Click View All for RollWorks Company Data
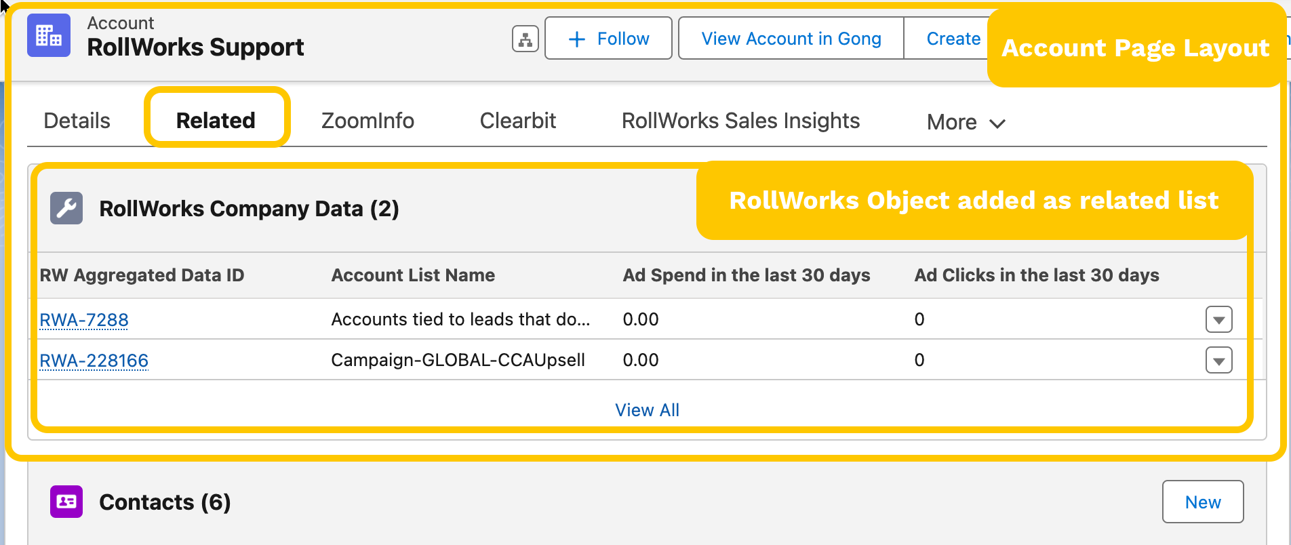1291x545 pixels. [x=647, y=410]
